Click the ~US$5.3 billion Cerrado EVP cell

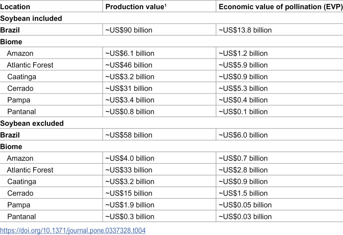coord(243,88)
